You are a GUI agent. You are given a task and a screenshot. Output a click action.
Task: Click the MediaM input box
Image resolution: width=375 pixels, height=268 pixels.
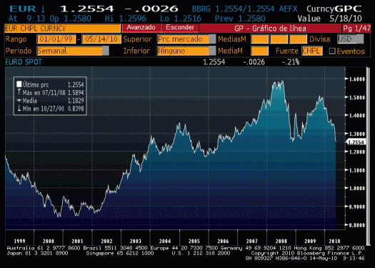point(259,51)
